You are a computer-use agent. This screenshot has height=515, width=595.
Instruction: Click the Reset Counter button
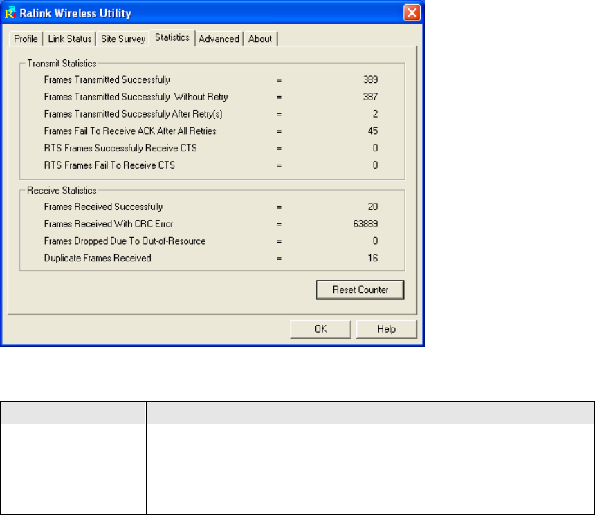360,290
